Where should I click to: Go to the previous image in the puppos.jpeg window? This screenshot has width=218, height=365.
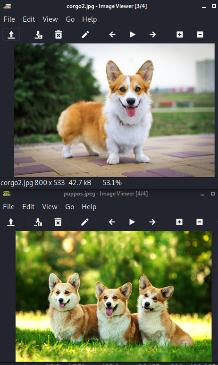(x=112, y=222)
